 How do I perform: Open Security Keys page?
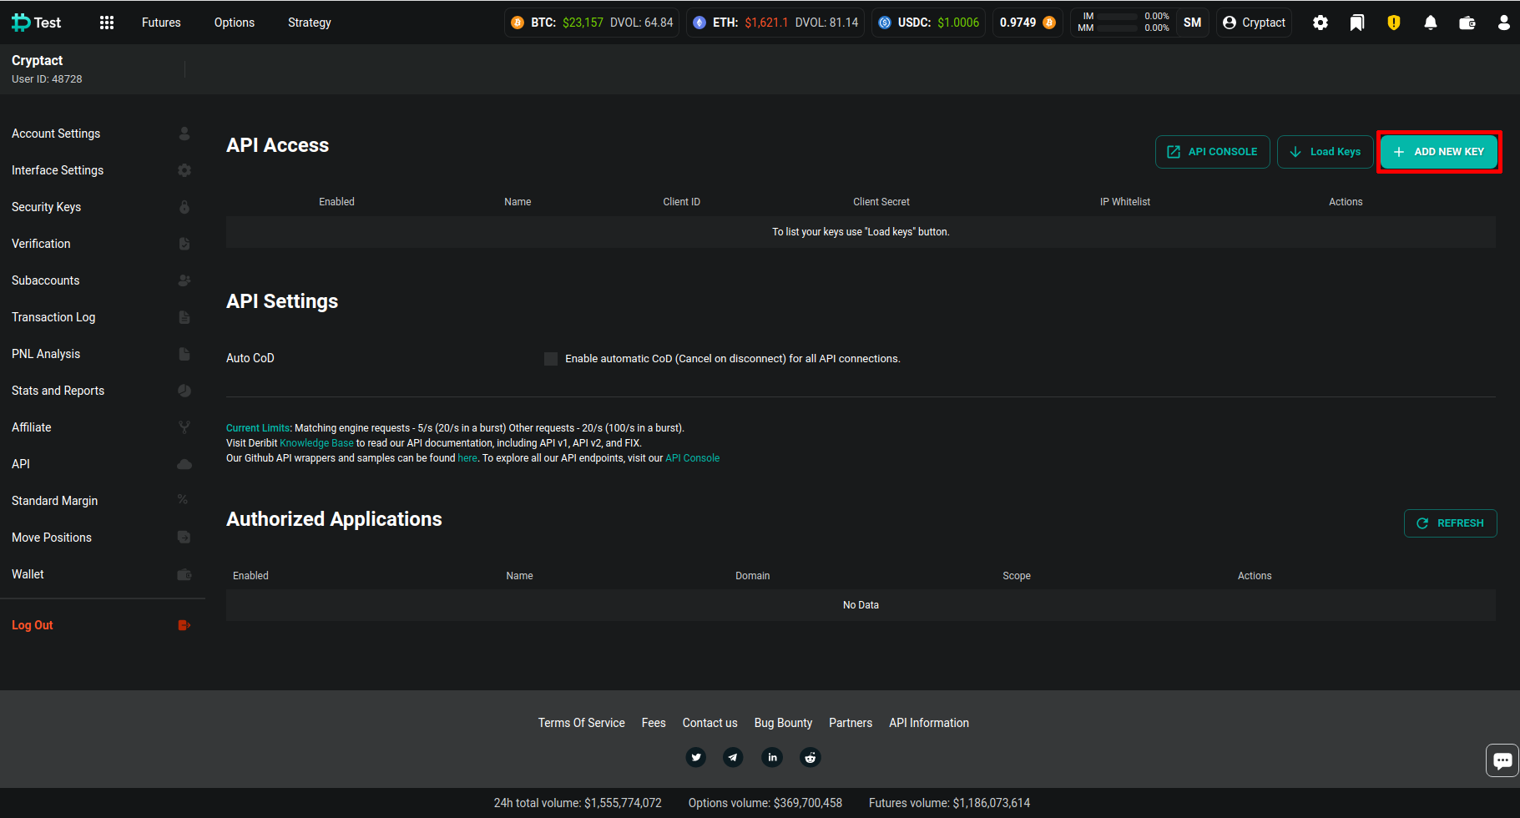pyautogui.click(x=46, y=207)
